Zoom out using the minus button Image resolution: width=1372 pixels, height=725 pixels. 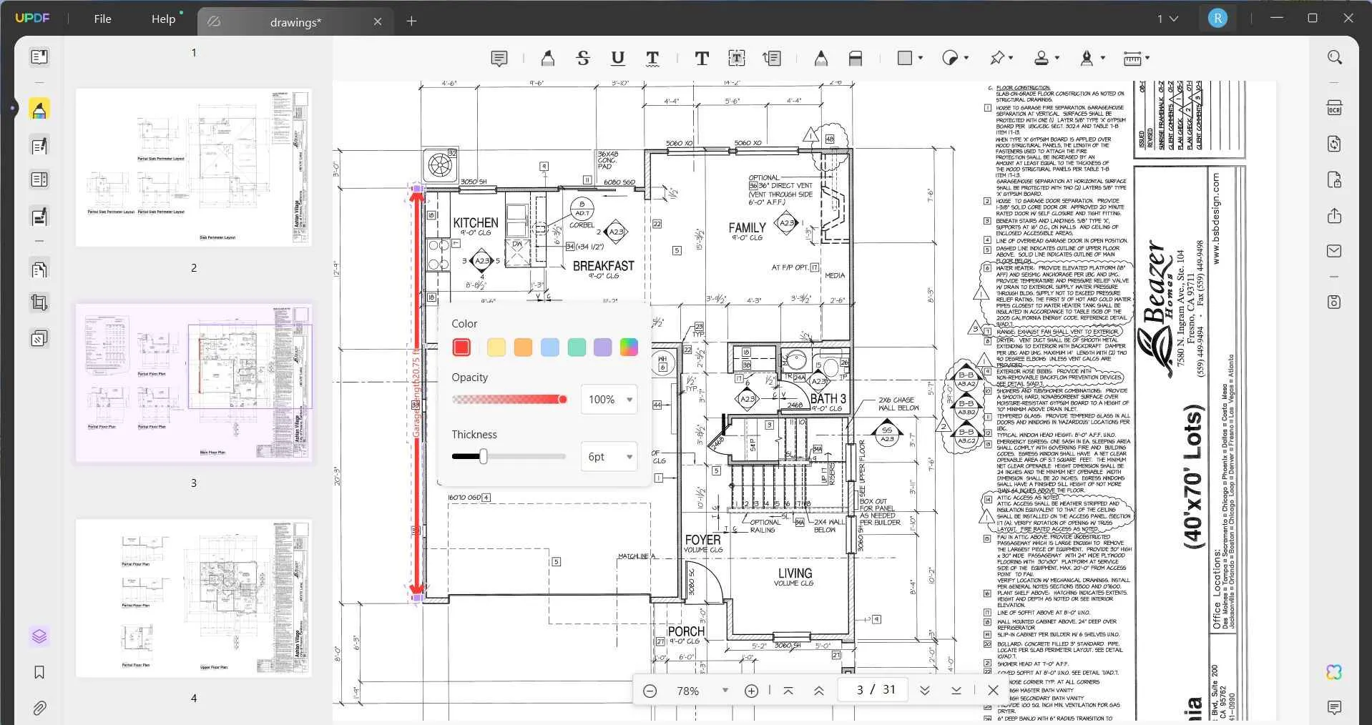click(x=650, y=691)
